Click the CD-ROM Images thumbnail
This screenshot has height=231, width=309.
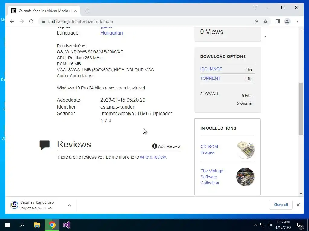(x=246, y=150)
